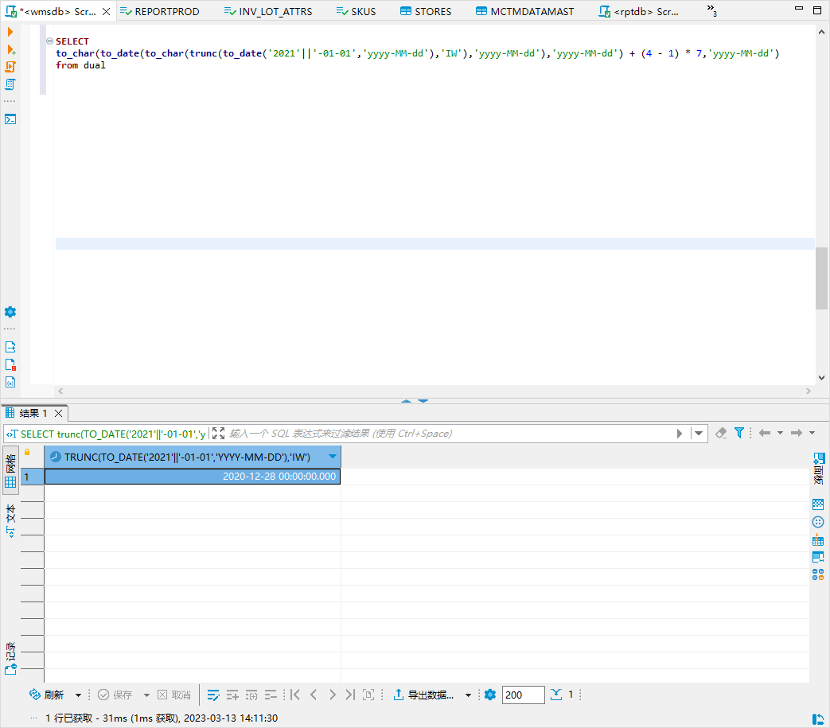
Task: Go back in filter history arrow
Action: tap(765, 433)
